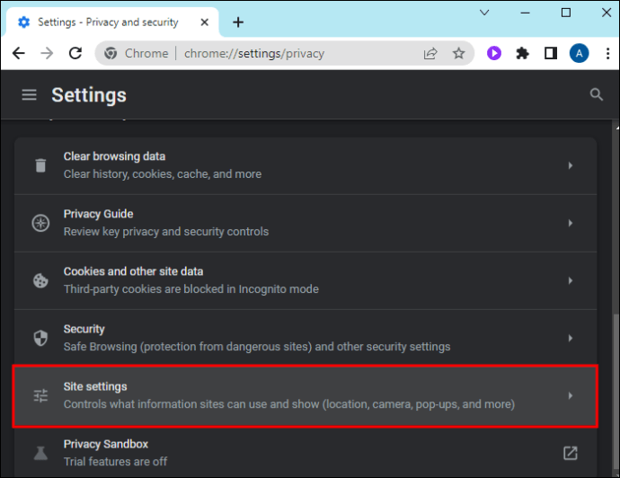Open a new tab with plus button
This screenshot has width=620, height=478.
[238, 22]
